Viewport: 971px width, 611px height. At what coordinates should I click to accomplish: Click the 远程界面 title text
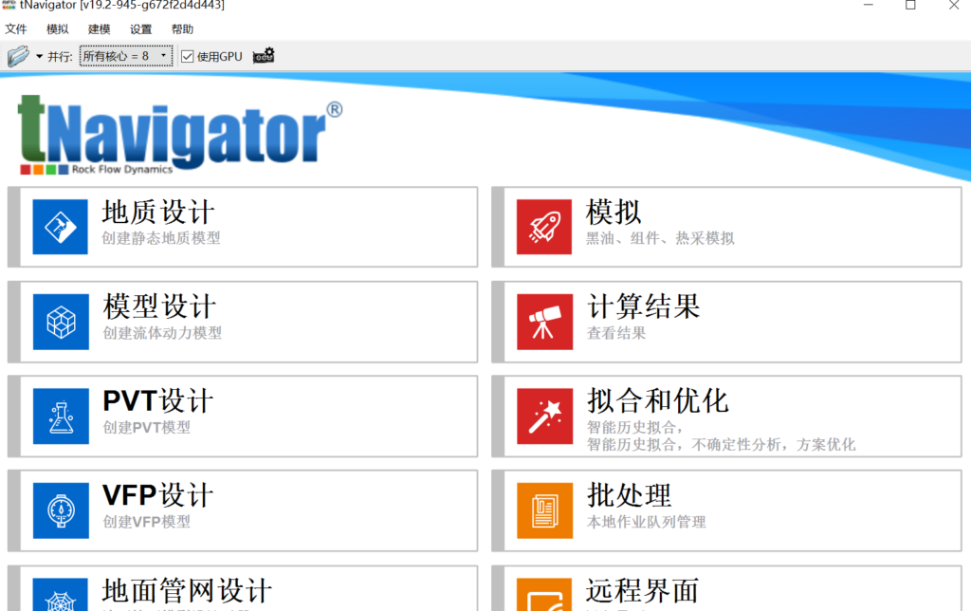pyautogui.click(x=643, y=590)
